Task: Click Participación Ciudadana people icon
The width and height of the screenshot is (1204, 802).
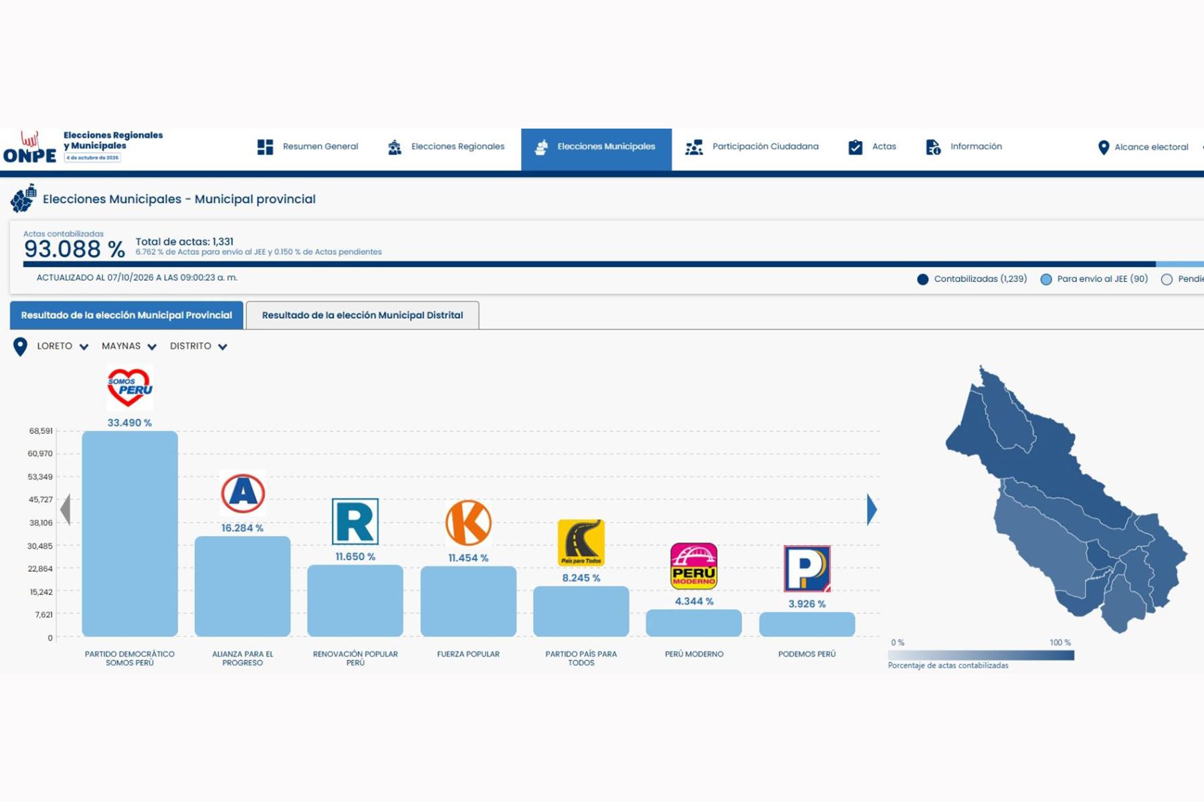Action: point(694,147)
